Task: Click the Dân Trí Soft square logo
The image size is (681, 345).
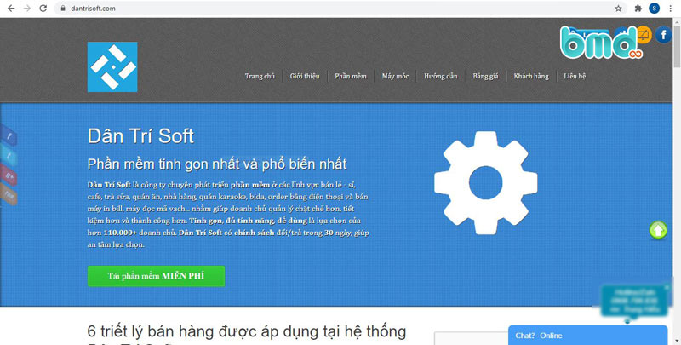Action: [x=112, y=67]
